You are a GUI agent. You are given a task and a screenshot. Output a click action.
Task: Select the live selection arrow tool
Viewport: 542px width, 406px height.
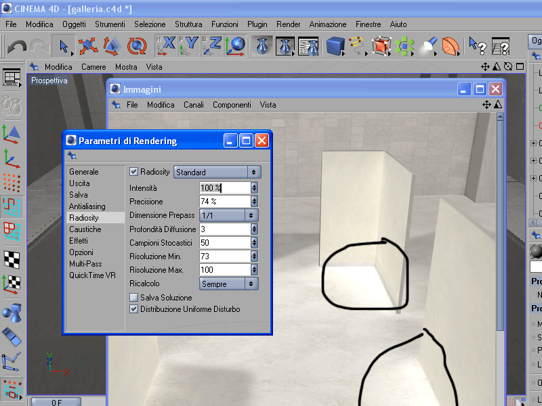(64, 46)
